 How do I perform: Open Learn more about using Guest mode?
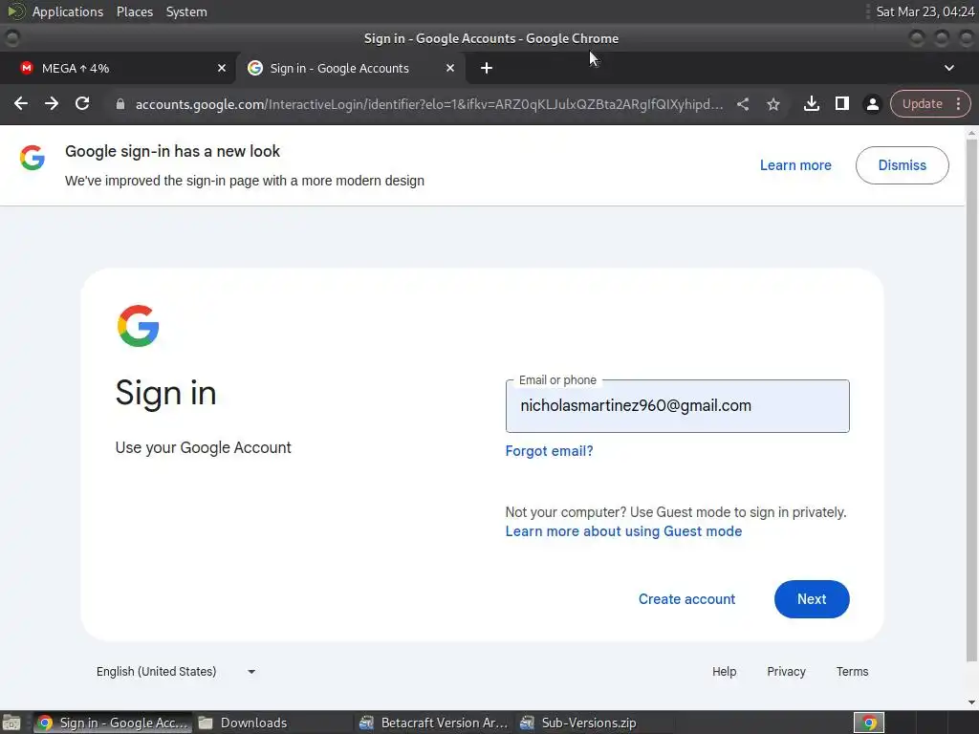point(623,531)
